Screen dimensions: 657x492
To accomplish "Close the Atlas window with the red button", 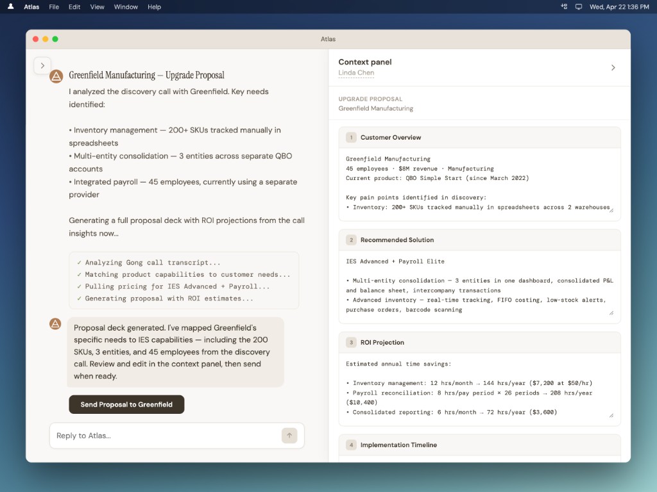I will pos(36,39).
